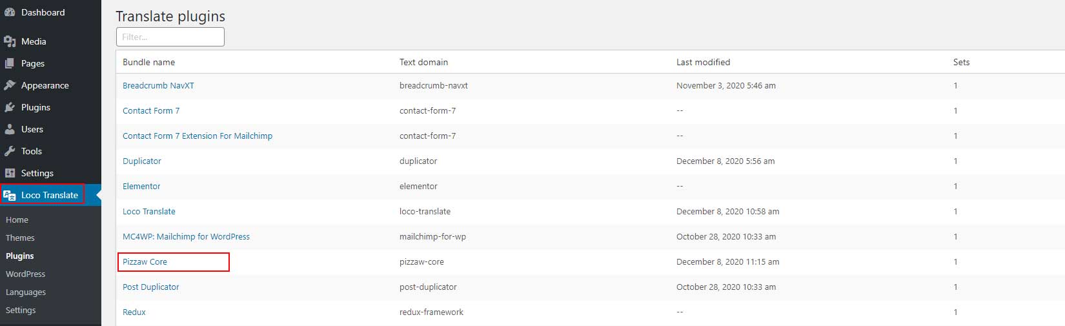This screenshot has width=1065, height=326.
Task: Click the pizzaw-core text domain cell
Action: pos(421,262)
